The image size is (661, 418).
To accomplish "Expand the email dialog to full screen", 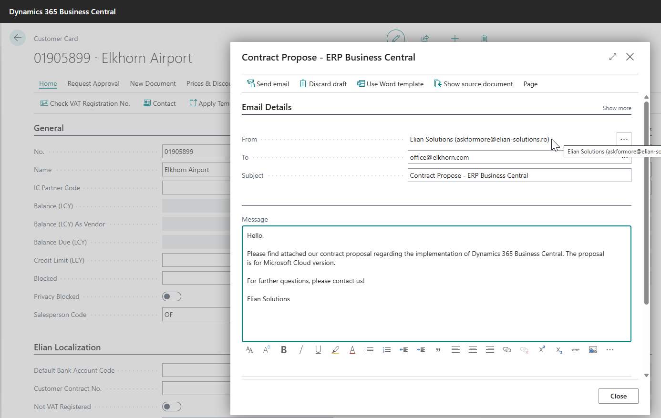I will click(x=613, y=57).
